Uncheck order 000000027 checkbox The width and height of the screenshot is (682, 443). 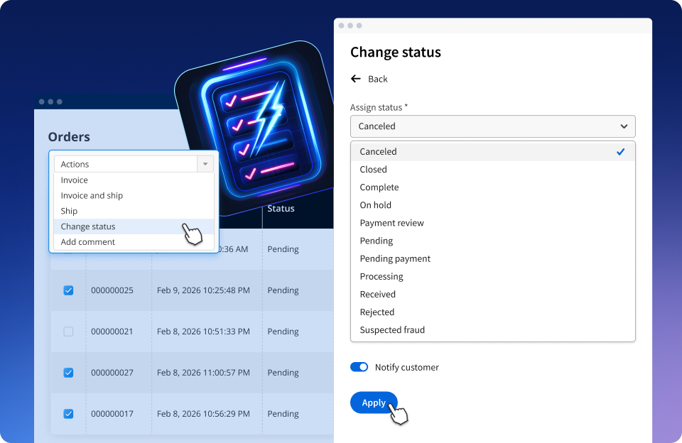coord(68,373)
